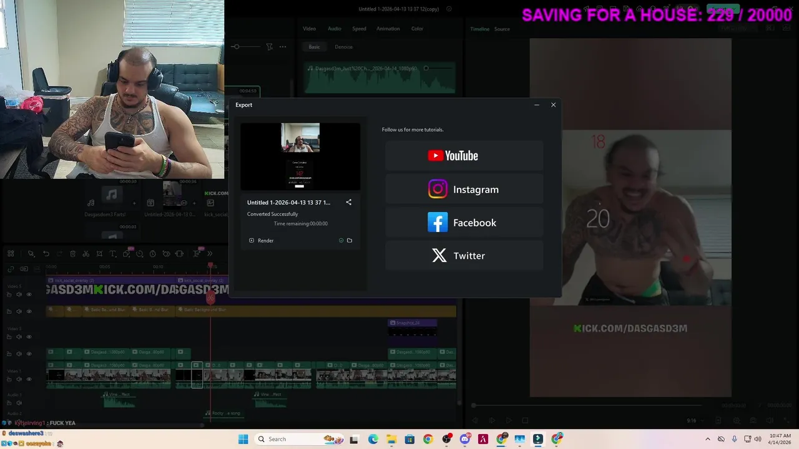The height and width of the screenshot is (449, 799).
Task: Share the exported video via share icon
Action: coord(349,202)
